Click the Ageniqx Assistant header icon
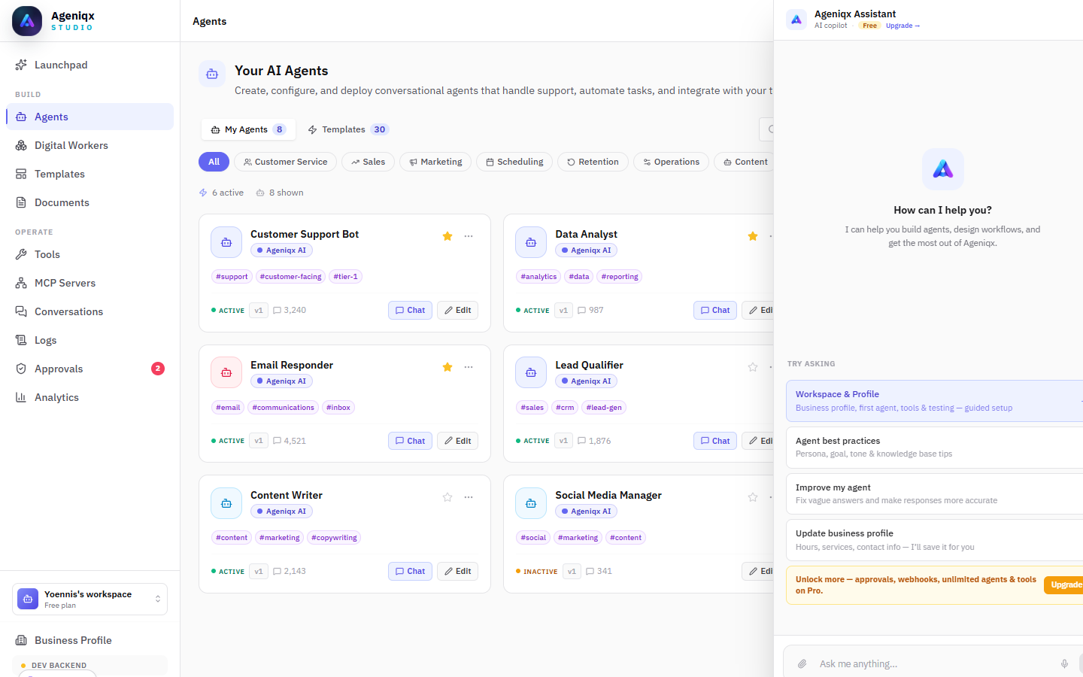Viewport: 1083px width, 677px height. pyautogui.click(x=796, y=20)
